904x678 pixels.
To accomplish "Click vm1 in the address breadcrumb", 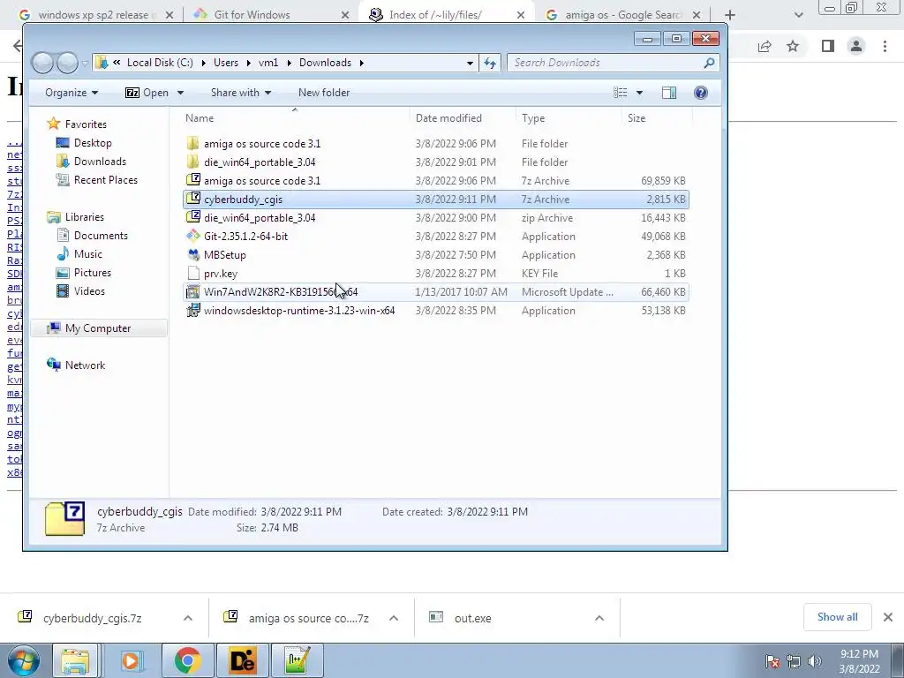I will [x=268, y=63].
